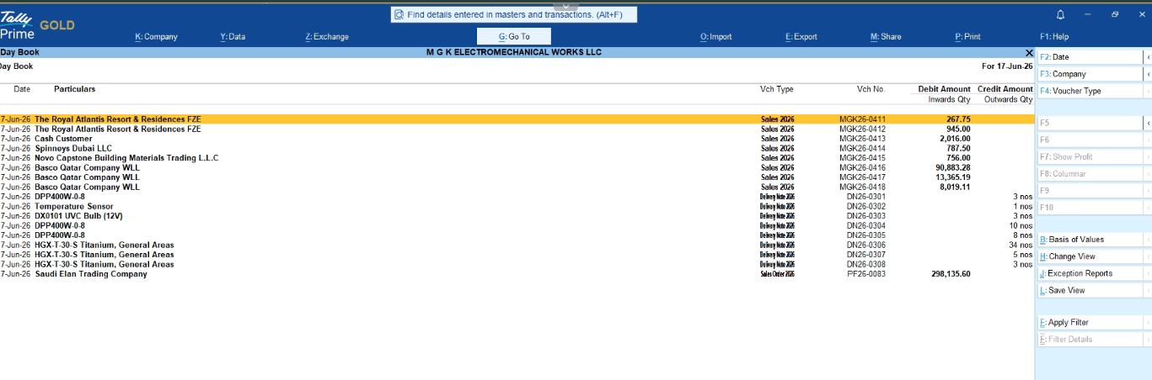
Task: Select the Basco Qatar row with 8,019.11
Action: 517,187
